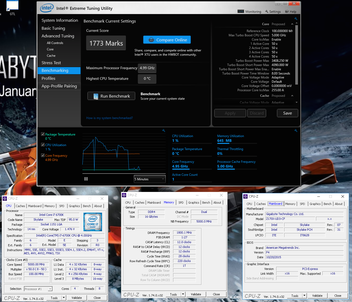Open Basic Tuning section
This screenshot has height=302, width=352.
point(53,28)
